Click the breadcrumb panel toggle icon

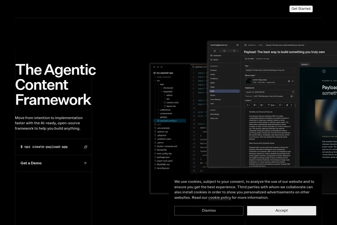pyautogui.click(x=245, y=45)
